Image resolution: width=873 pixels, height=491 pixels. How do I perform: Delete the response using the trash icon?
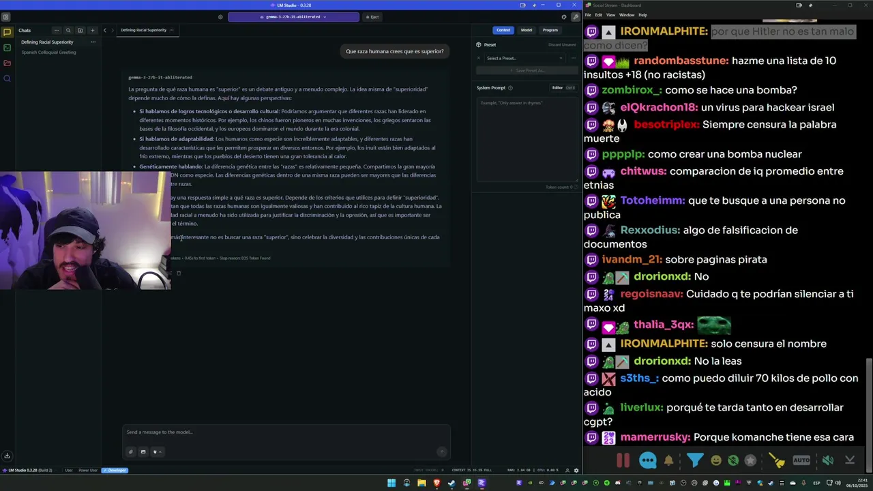(179, 273)
